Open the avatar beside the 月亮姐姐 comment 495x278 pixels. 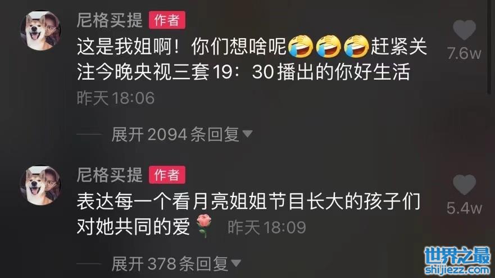40,185
